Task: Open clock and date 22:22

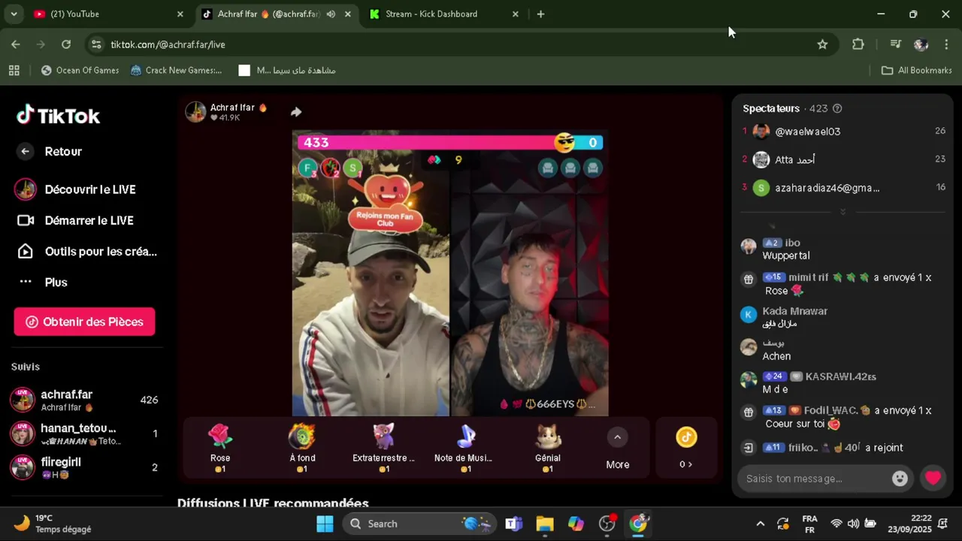Action: [x=909, y=524]
